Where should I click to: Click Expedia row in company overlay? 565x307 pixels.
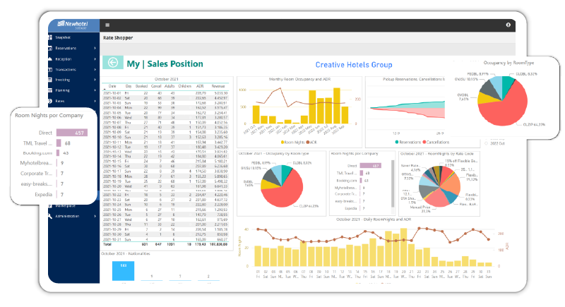coord(49,194)
